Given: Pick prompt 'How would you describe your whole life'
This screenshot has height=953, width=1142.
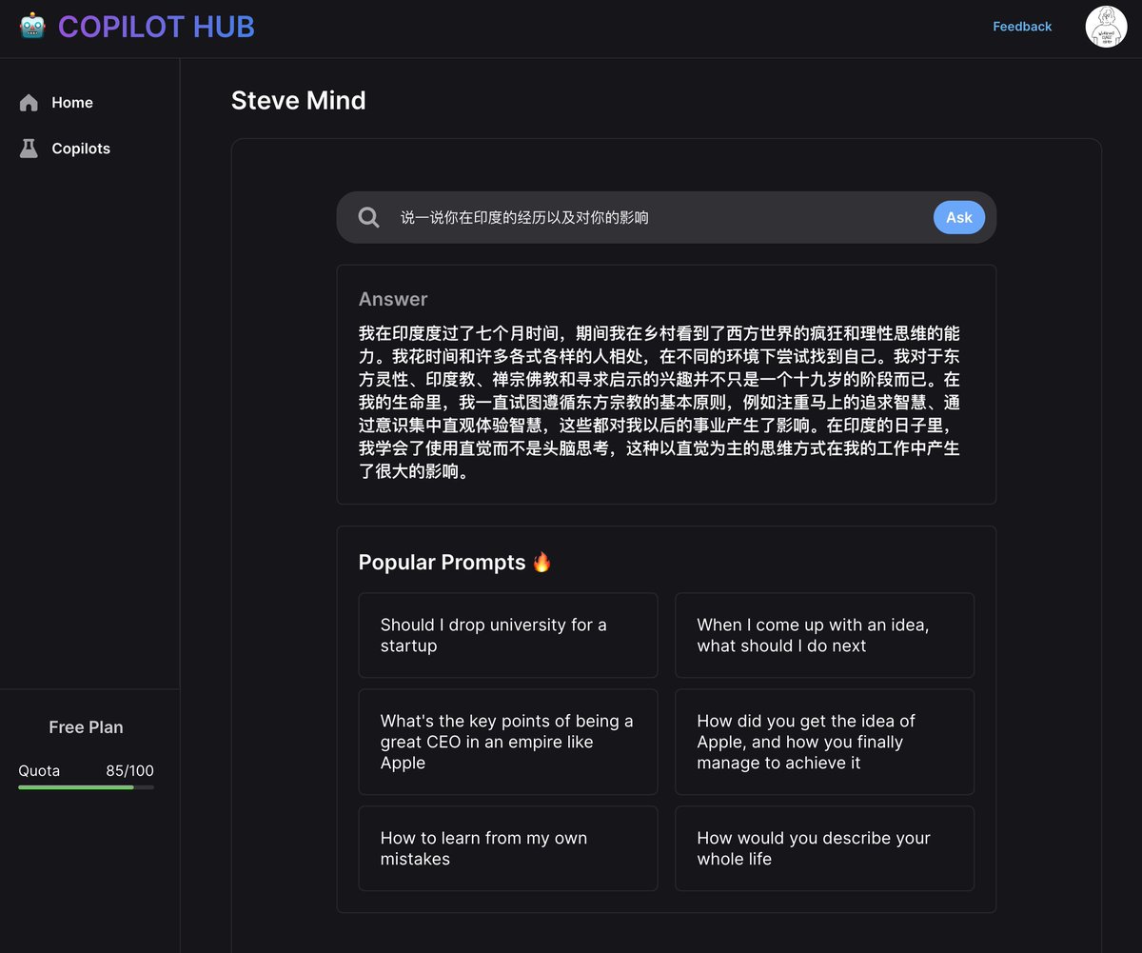Looking at the screenshot, I should pyautogui.click(x=824, y=848).
